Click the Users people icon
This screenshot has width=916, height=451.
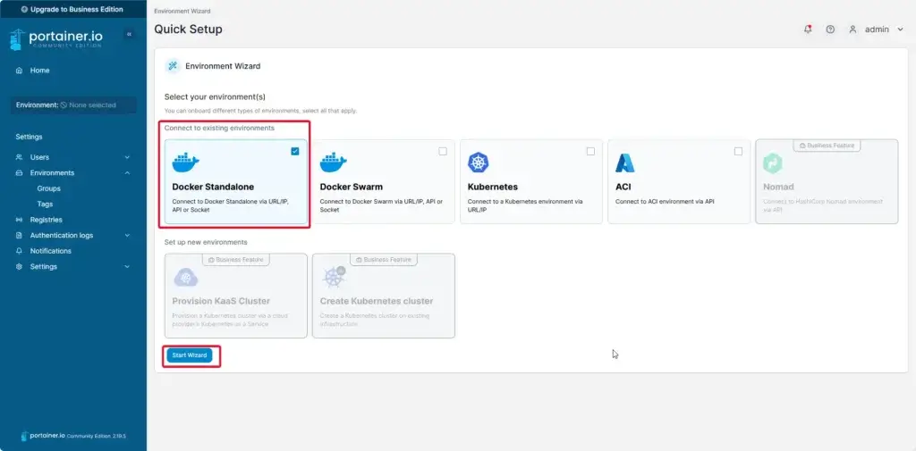pyautogui.click(x=20, y=157)
